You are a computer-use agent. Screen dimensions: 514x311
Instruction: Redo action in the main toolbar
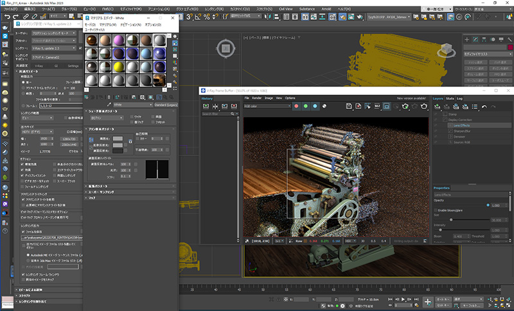point(15,16)
